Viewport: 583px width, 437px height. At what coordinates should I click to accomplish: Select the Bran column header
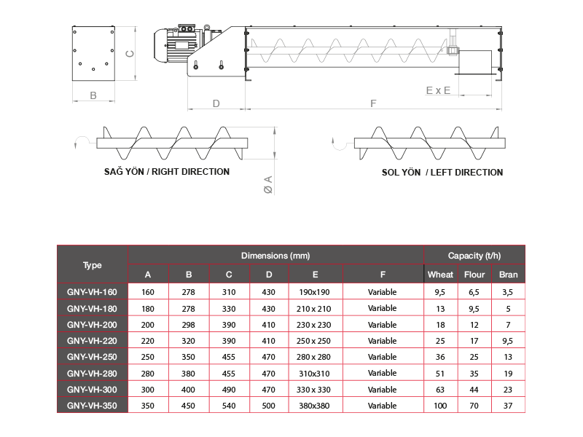tap(508, 275)
